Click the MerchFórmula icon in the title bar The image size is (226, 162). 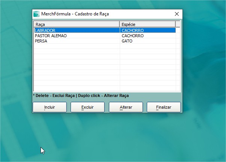click(36, 14)
